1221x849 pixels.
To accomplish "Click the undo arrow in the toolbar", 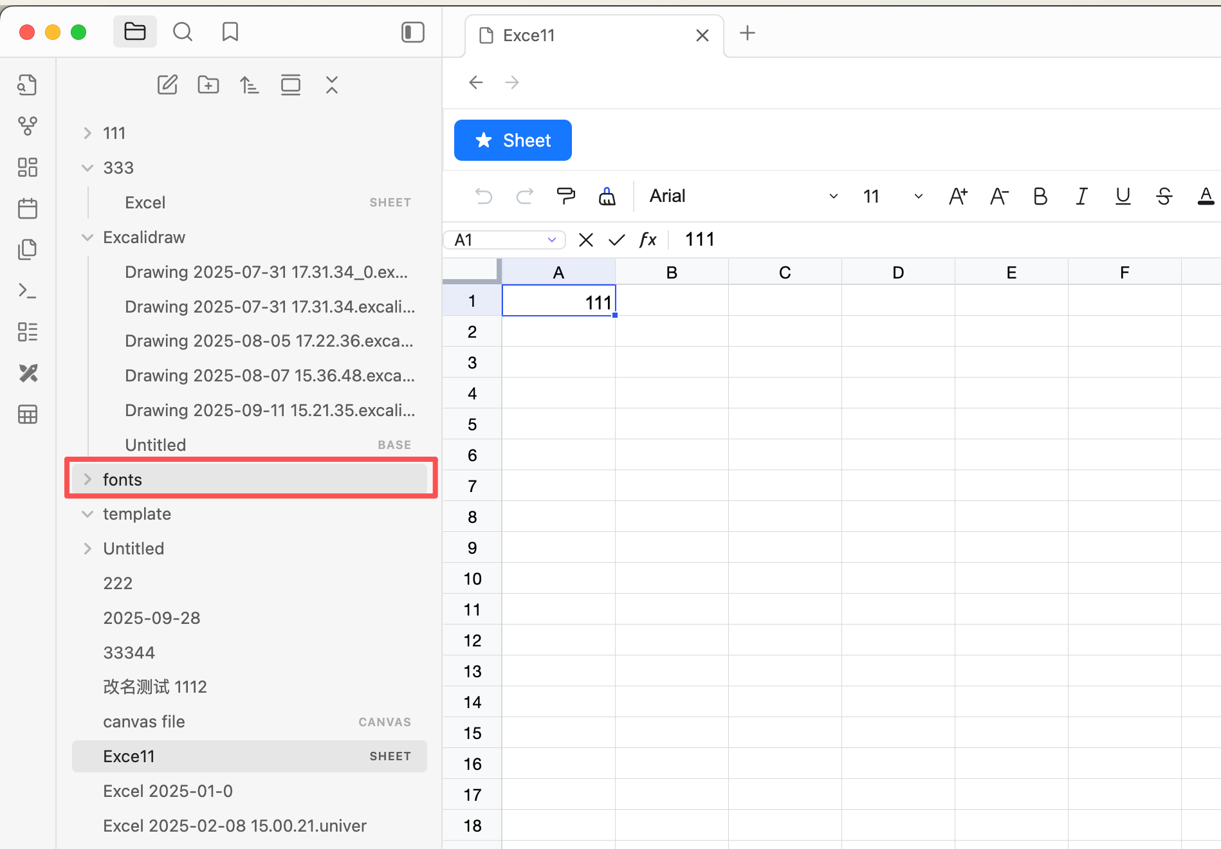I will click(484, 196).
